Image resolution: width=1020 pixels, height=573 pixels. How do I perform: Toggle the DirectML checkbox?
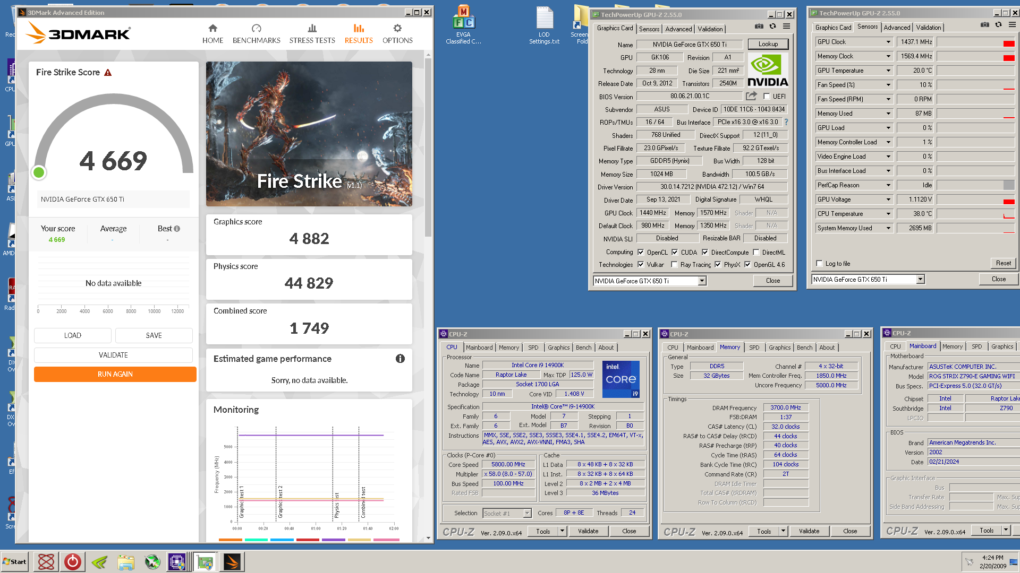click(756, 253)
